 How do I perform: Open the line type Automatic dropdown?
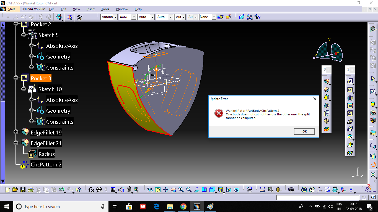point(115,17)
